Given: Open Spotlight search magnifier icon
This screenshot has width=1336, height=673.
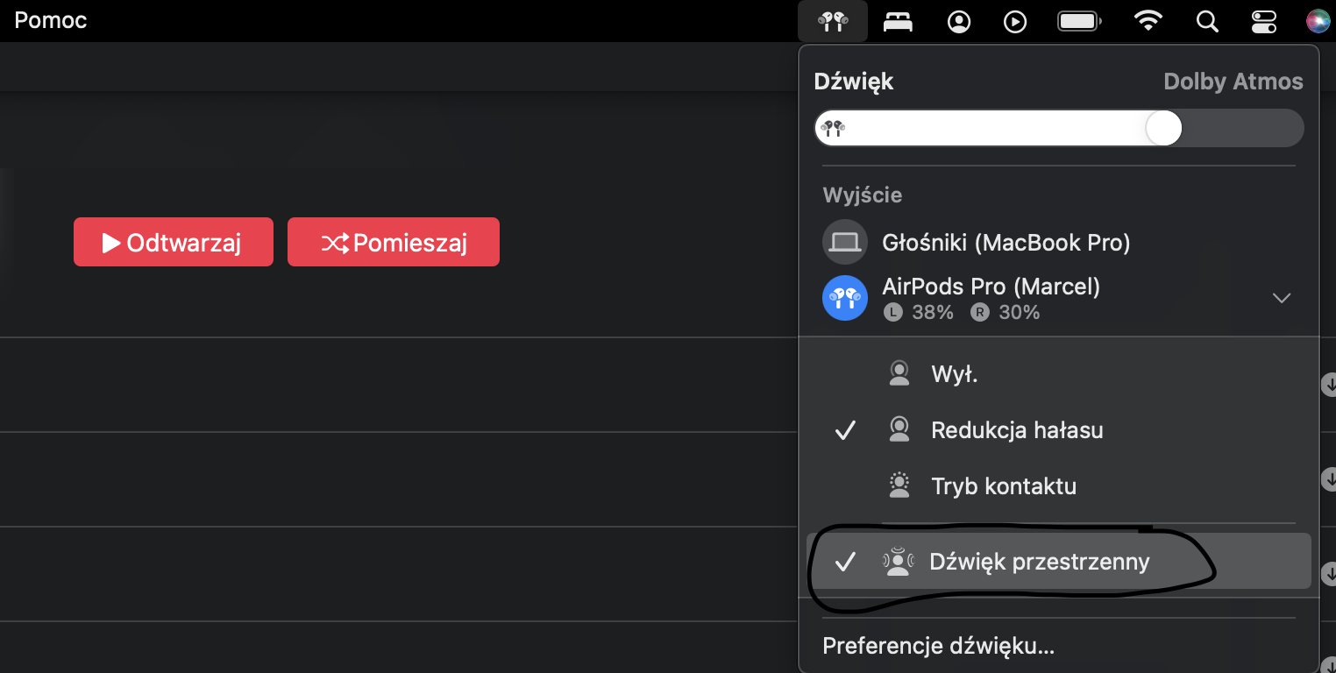Looking at the screenshot, I should click(1207, 21).
